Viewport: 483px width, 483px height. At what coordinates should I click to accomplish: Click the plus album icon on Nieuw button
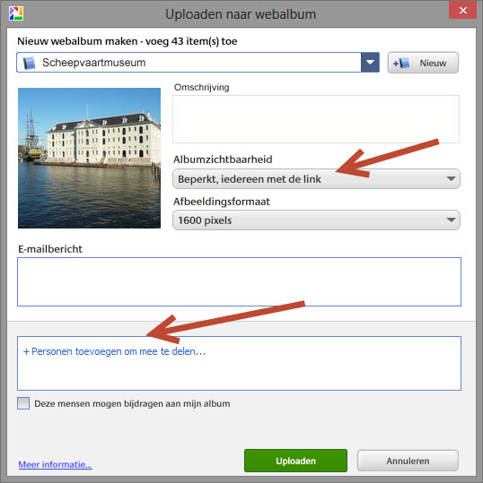(x=401, y=63)
